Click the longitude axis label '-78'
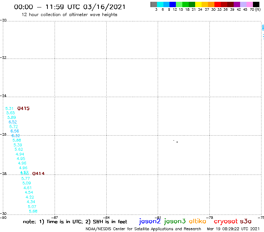This screenshot has height=232, width=264. pos(210,217)
